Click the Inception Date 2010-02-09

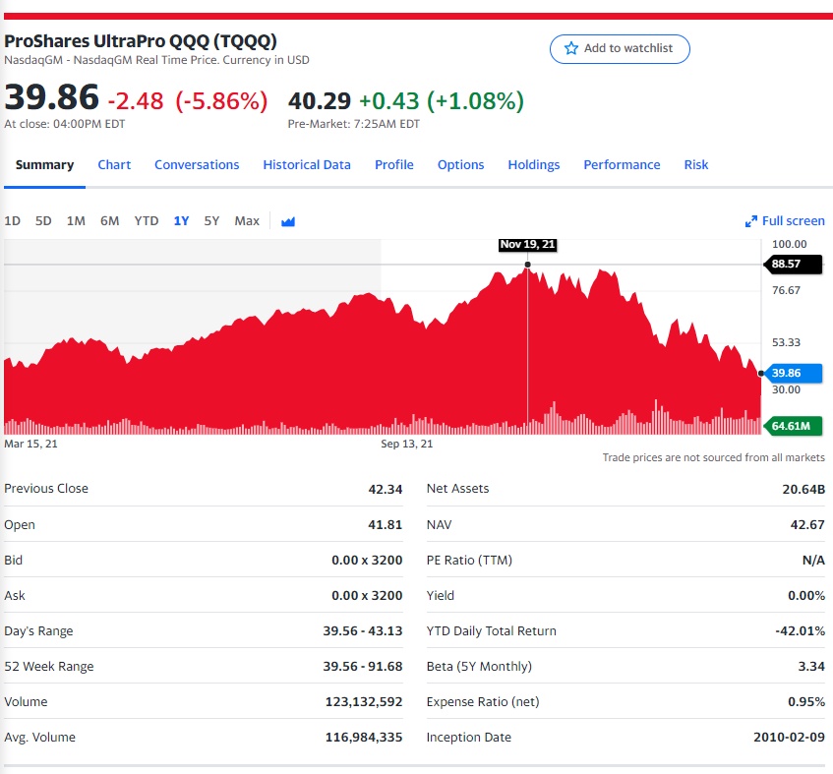click(x=789, y=738)
